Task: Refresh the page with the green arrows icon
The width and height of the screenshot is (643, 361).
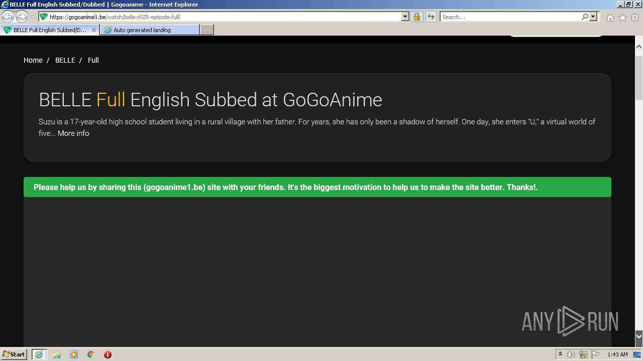Action: coord(431,17)
